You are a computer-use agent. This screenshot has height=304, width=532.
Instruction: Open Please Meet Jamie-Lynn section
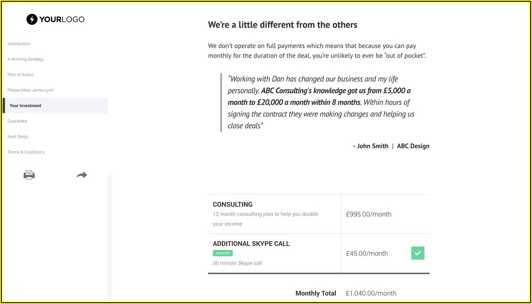tap(30, 90)
